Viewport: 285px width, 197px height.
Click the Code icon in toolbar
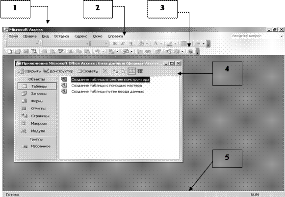139,52
